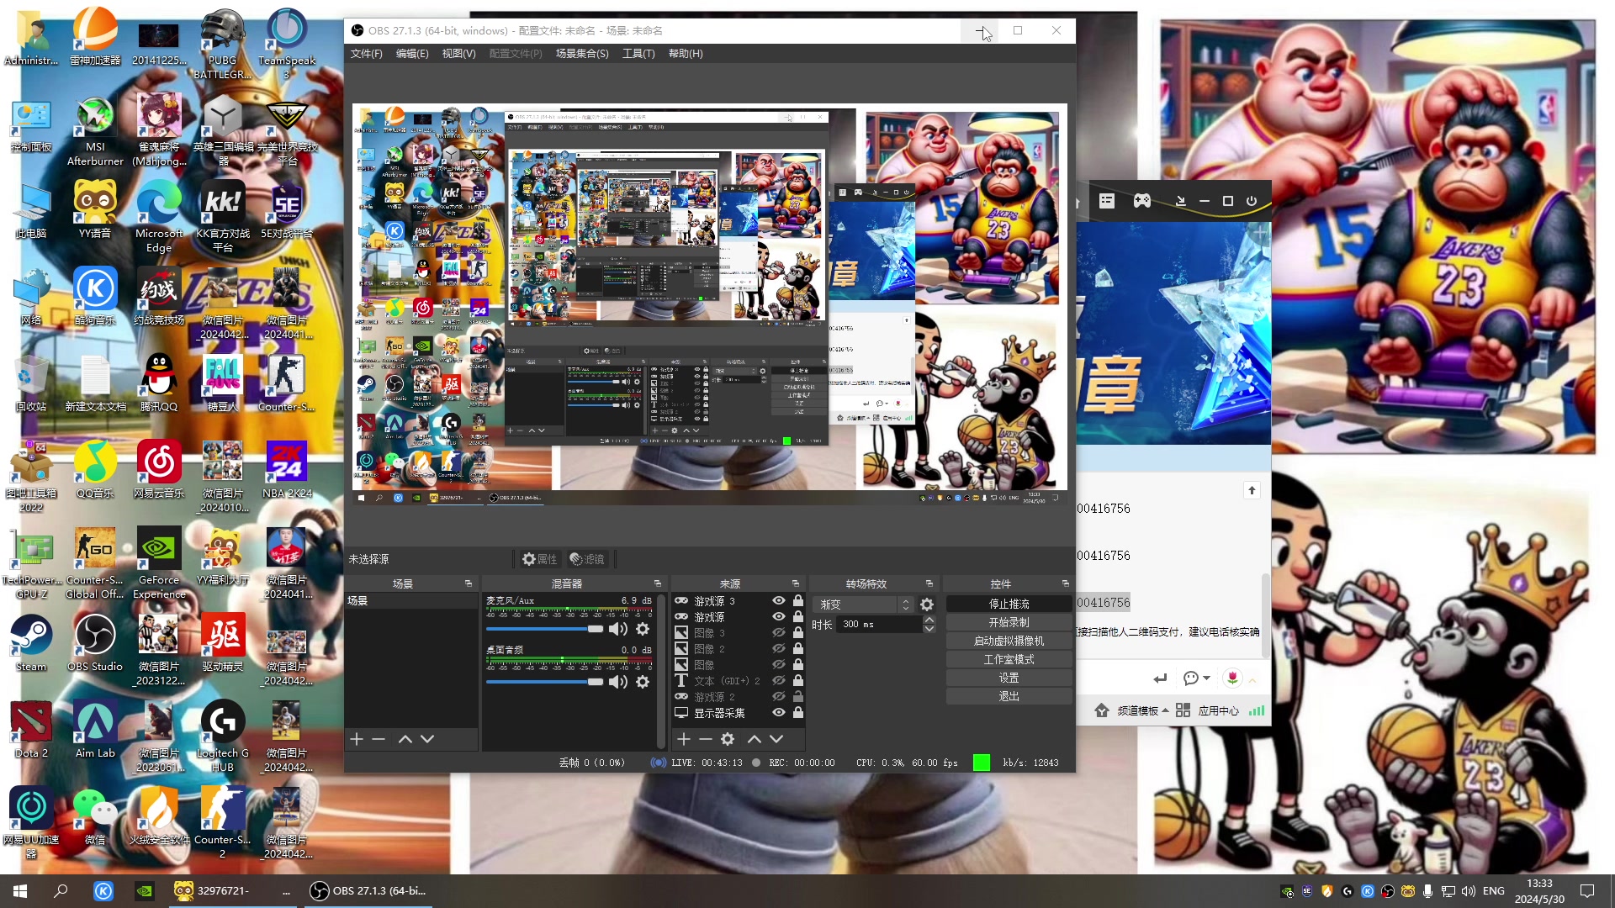Mute the 桌面音频 speaker icon
This screenshot has height=908, width=1615.
coord(618,682)
